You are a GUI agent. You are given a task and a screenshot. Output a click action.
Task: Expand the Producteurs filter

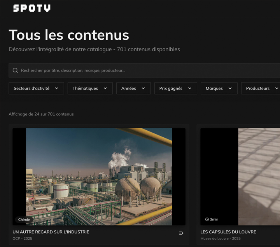point(261,88)
